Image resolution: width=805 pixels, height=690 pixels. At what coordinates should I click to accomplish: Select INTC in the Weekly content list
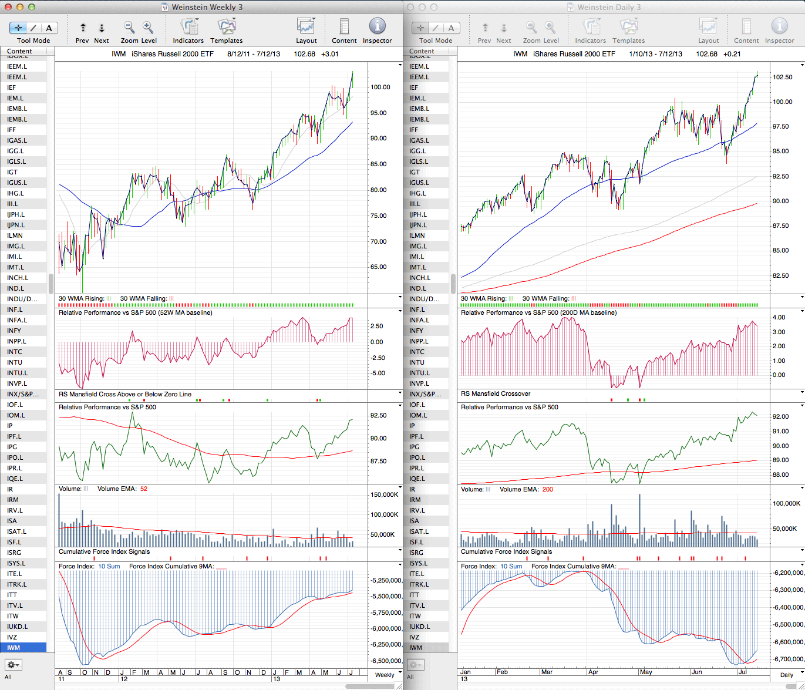[x=15, y=352]
